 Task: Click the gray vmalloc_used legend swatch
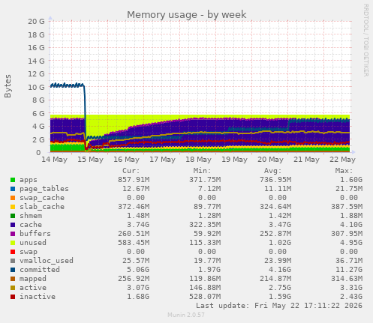point(13,261)
